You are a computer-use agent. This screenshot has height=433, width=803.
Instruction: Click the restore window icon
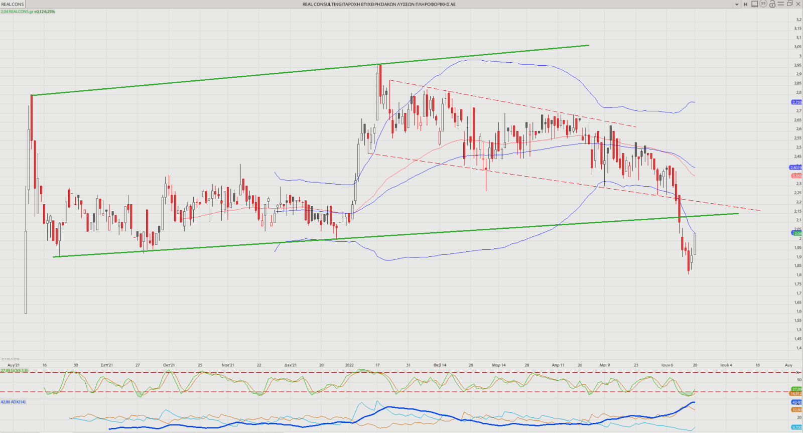[x=789, y=4]
